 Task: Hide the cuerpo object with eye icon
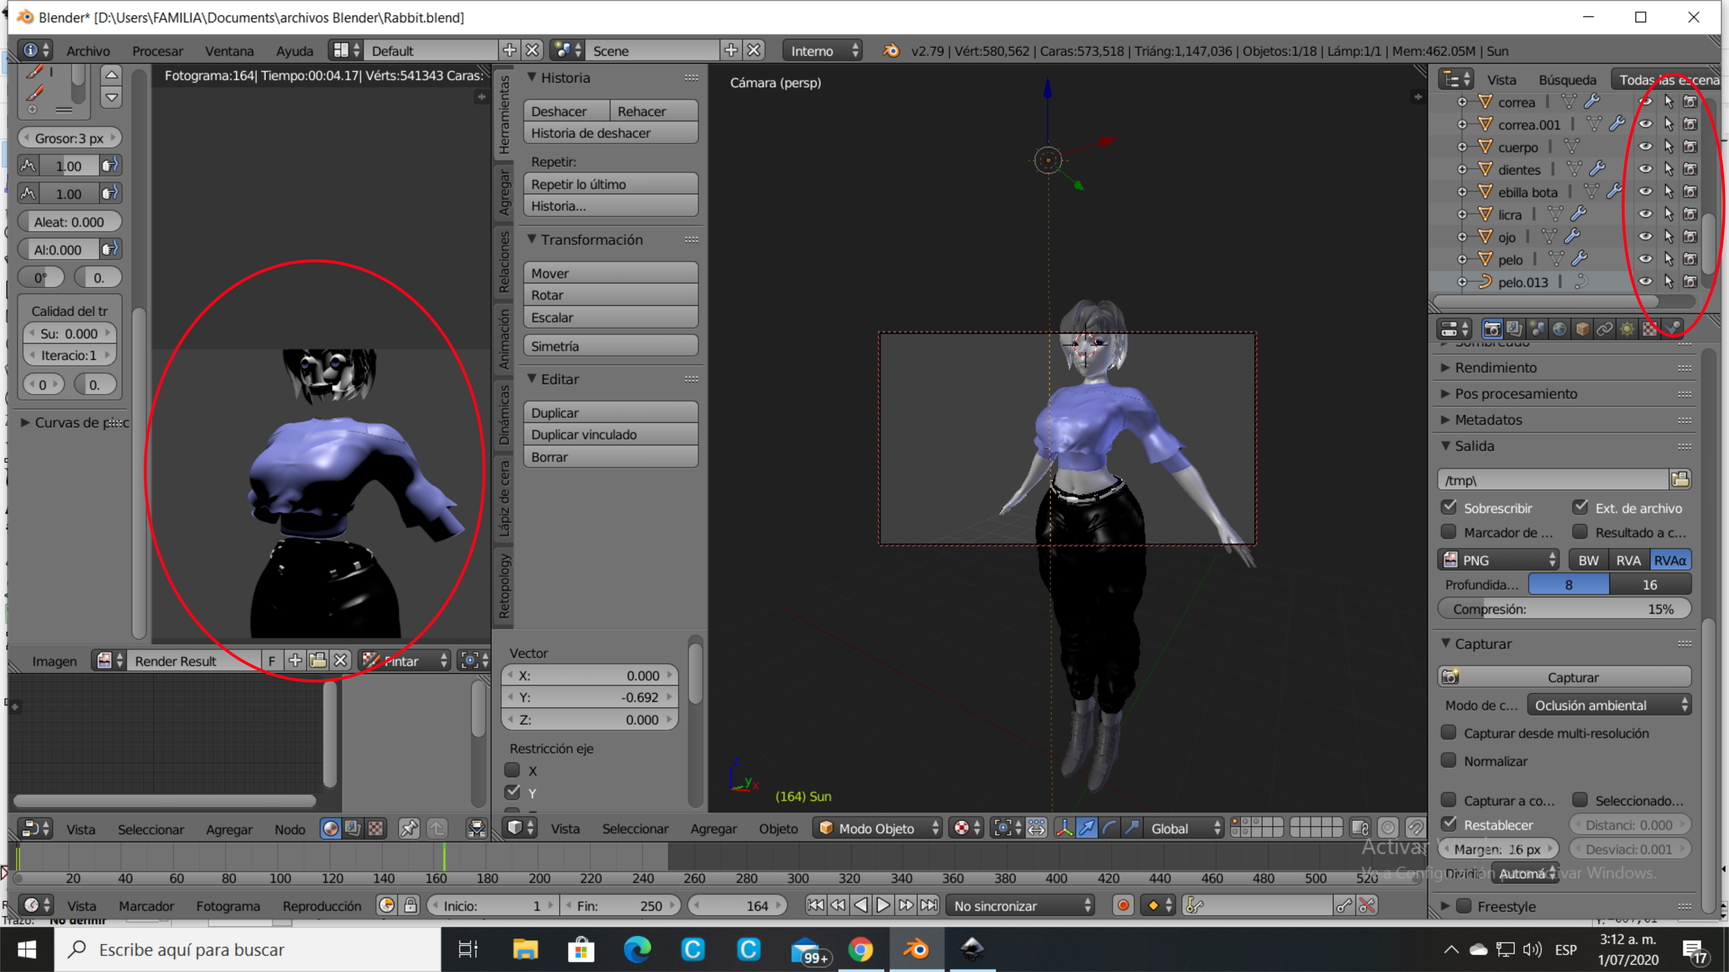[1645, 147]
